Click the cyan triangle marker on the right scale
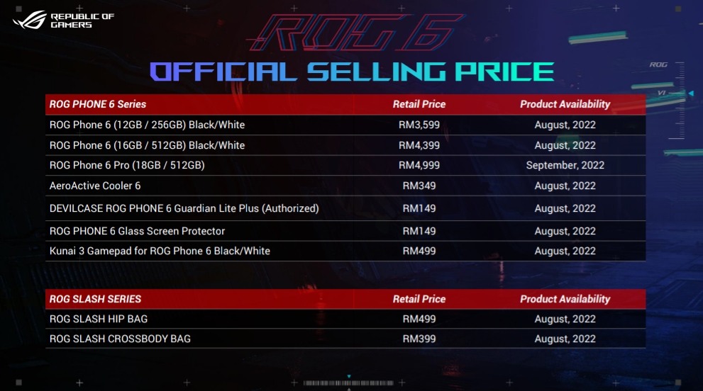 point(691,93)
